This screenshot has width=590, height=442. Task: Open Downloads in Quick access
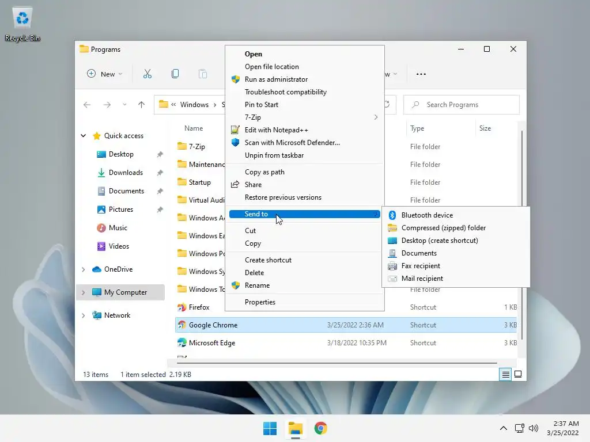[126, 173]
